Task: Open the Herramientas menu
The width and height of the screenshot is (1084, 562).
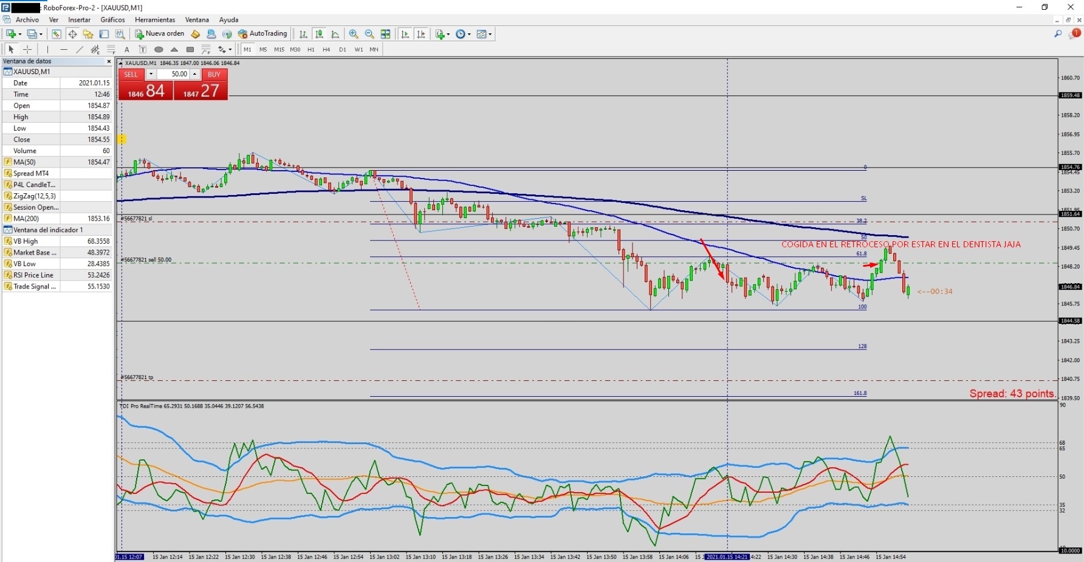Action: pos(155,20)
